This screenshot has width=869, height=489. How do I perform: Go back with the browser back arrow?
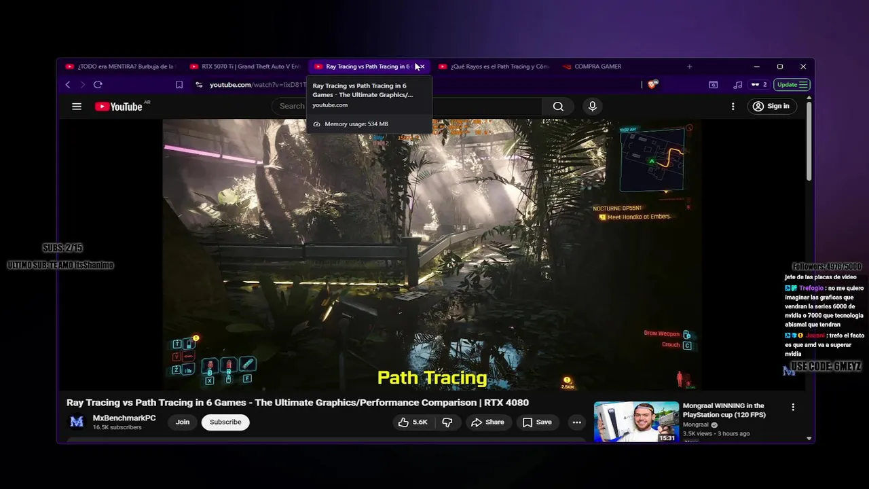point(68,84)
